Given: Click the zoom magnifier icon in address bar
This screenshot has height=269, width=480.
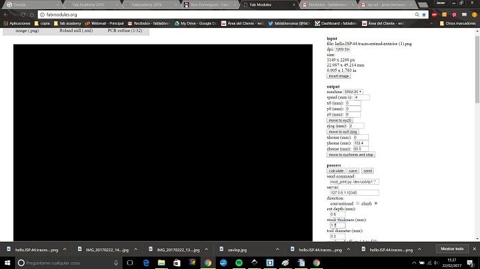Looking at the screenshot, I should [417, 14].
